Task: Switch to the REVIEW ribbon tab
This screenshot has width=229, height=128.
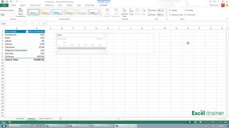Action: [70, 5]
